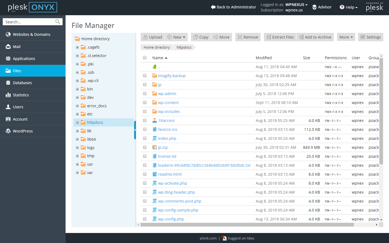
Task: Toggle the select-all checkbox in header
Action: 145,58
